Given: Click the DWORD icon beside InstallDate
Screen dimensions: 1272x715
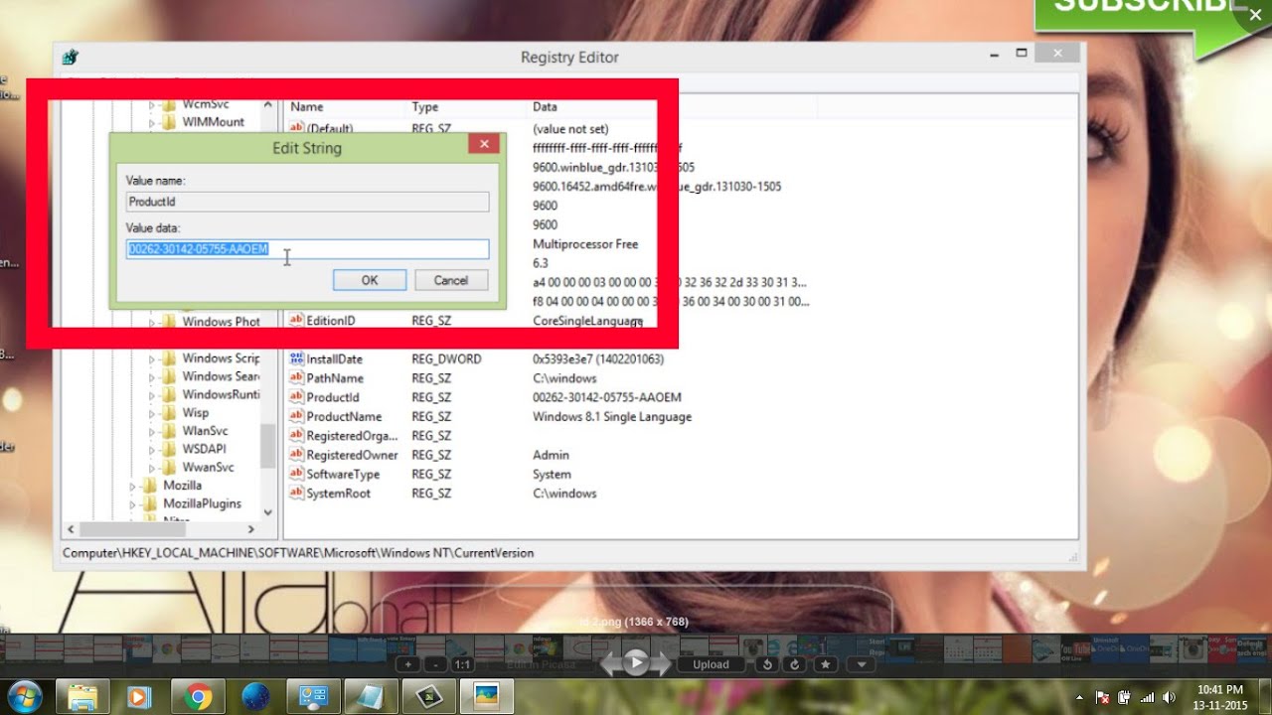Looking at the screenshot, I should (x=296, y=359).
